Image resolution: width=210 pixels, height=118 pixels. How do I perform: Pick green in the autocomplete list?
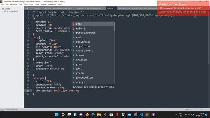93,73
